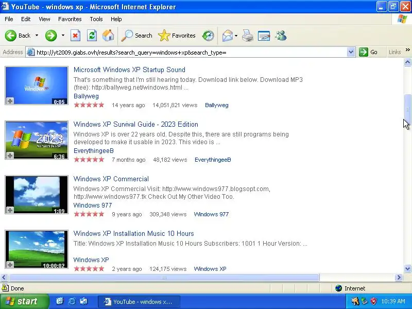Image resolution: width=412 pixels, height=309 pixels.
Task: Open the Favorites star pane
Action: point(177,36)
